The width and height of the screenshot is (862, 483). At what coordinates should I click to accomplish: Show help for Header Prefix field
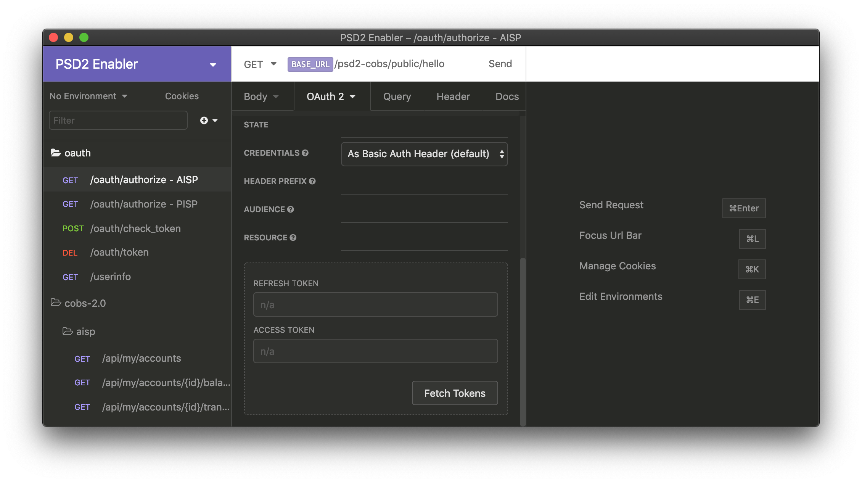[312, 181]
